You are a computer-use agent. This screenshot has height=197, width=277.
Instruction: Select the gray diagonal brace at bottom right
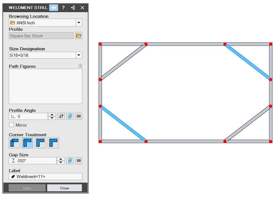pos(248,124)
